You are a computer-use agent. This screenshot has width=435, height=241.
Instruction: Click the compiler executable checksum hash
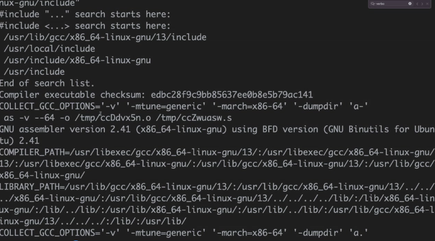pos(232,95)
